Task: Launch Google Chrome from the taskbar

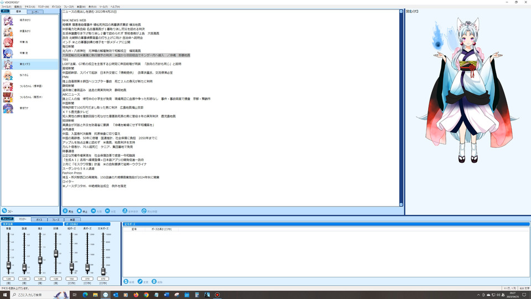Action: [146, 295]
